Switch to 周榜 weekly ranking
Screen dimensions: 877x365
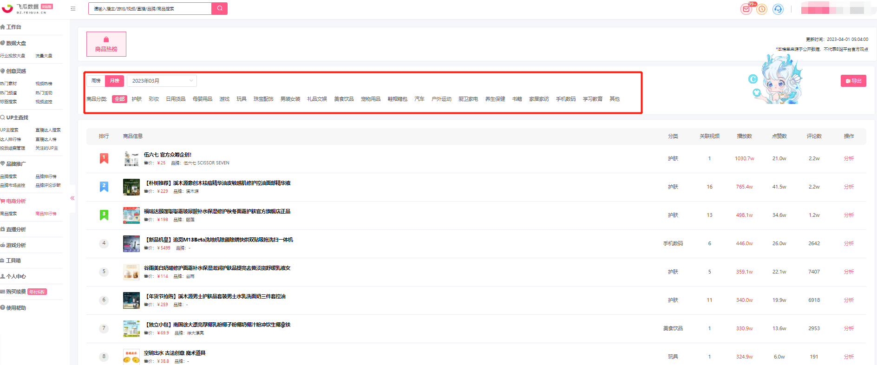[x=96, y=81]
